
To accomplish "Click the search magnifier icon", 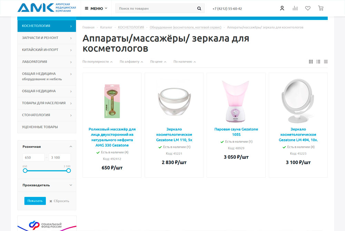I will [199, 8].
